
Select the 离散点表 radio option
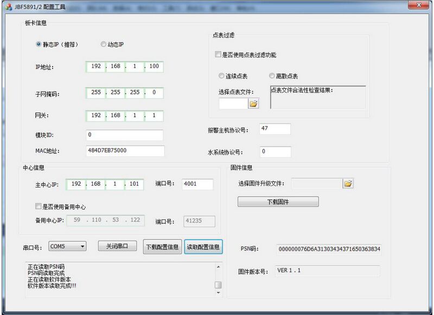pos(272,75)
